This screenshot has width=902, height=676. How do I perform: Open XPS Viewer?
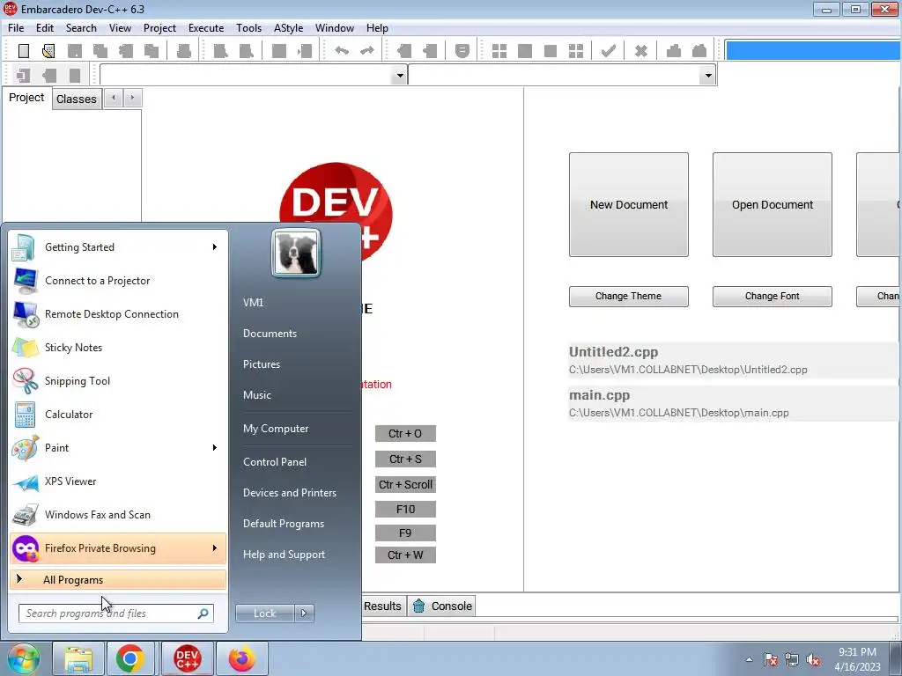[x=118, y=481]
